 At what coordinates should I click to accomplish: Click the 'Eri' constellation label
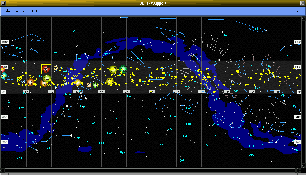tap(101, 108)
